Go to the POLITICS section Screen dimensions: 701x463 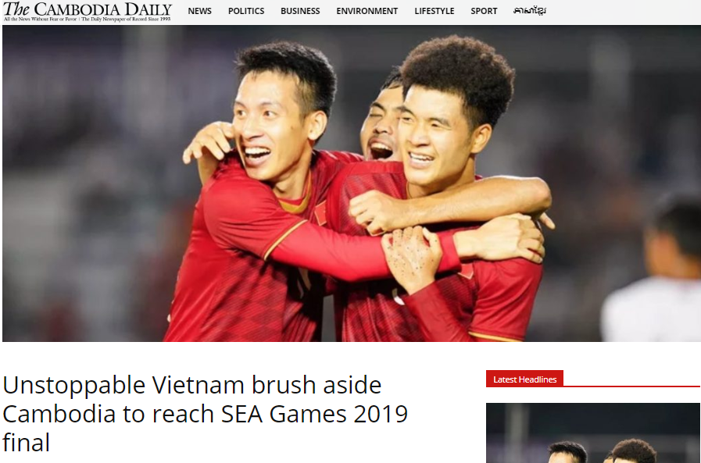pyautogui.click(x=246, y=11)
